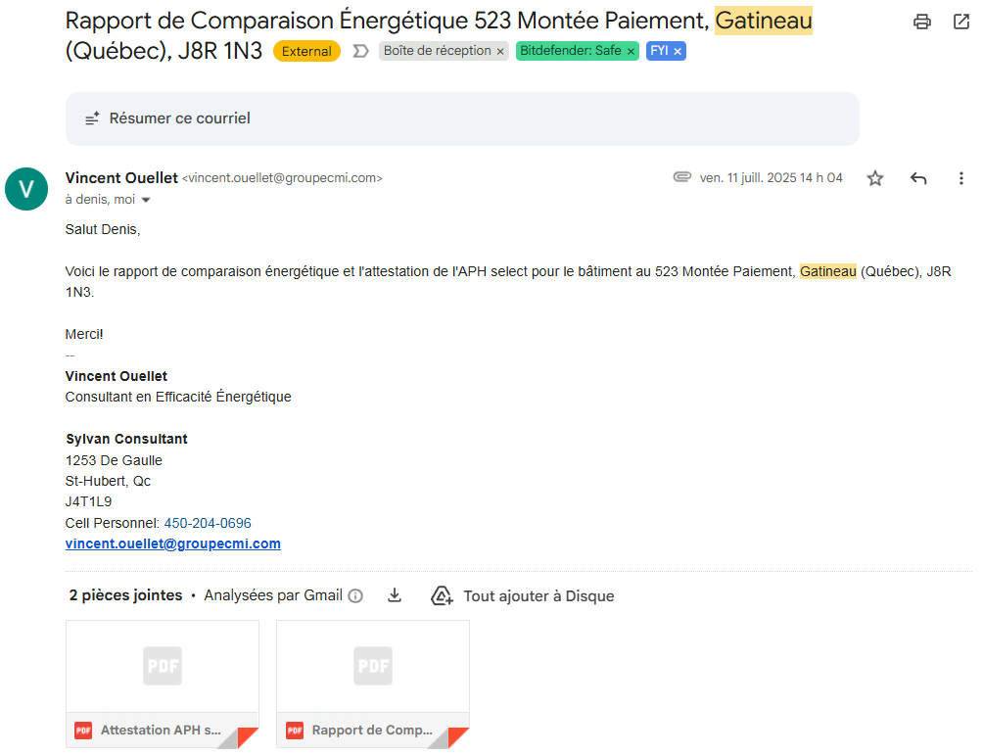The width and height of the screenshot is (983, 756).
Task: Open the Rapport de Comp... PDF attachment
Action: pyautogui.click(x=373, y=684)
